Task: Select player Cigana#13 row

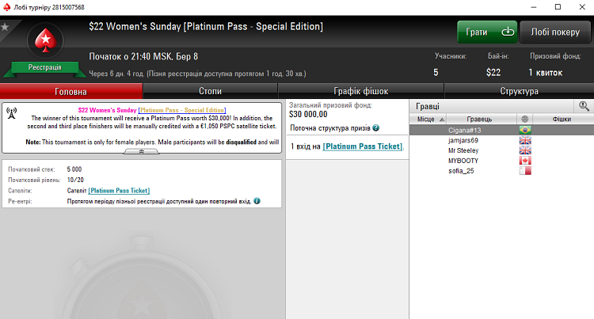Action: [501, 130]
